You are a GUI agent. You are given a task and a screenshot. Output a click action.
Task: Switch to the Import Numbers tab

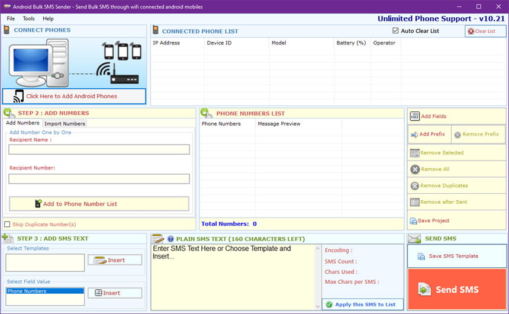point(65,123)
